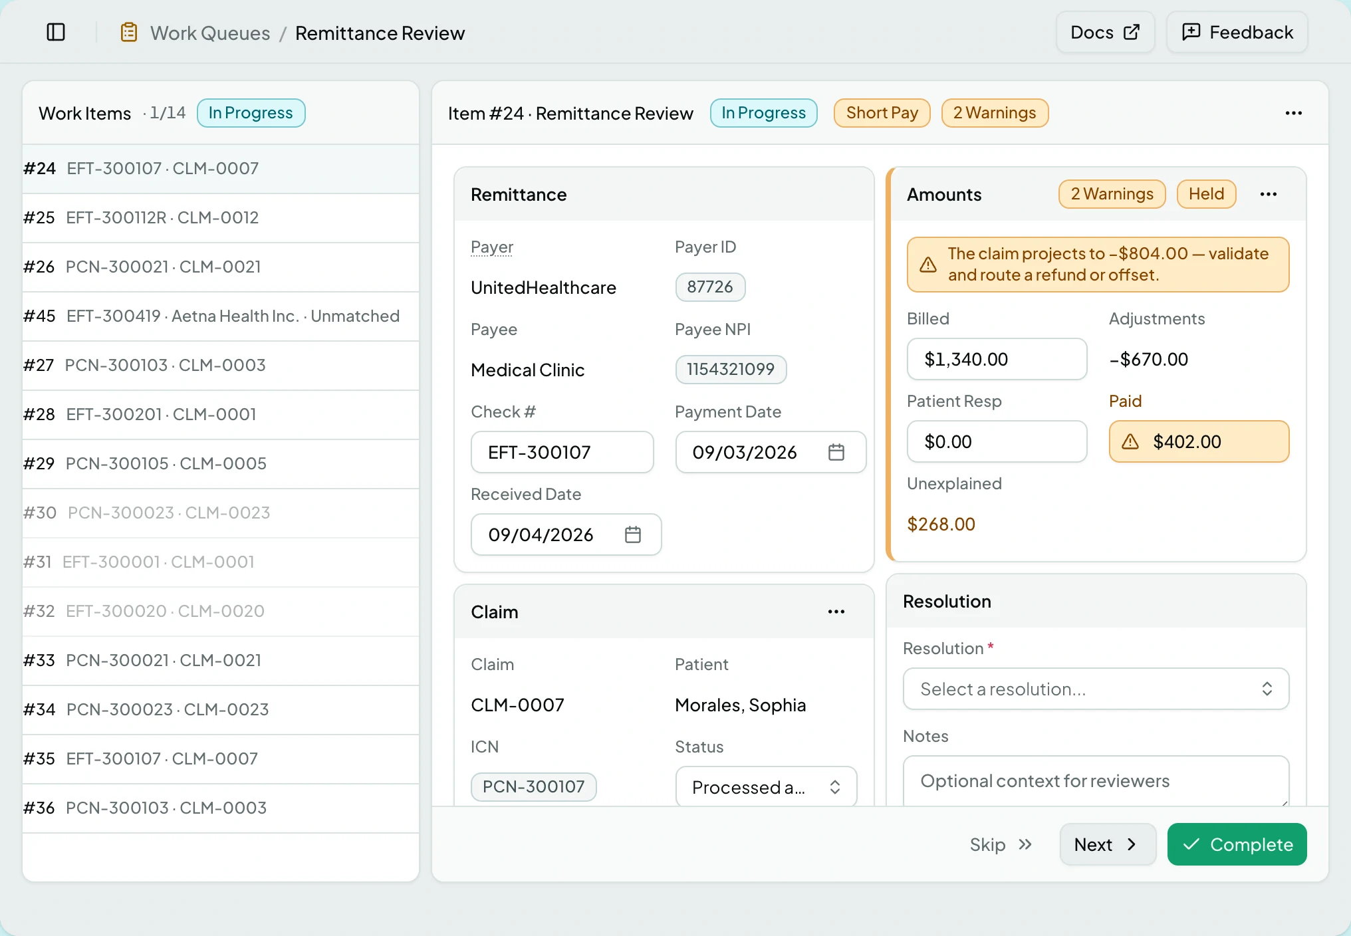Screen dimensions: 1351x936
Task: Click warning triangle in refund alert banner
Action: point(928,265)
